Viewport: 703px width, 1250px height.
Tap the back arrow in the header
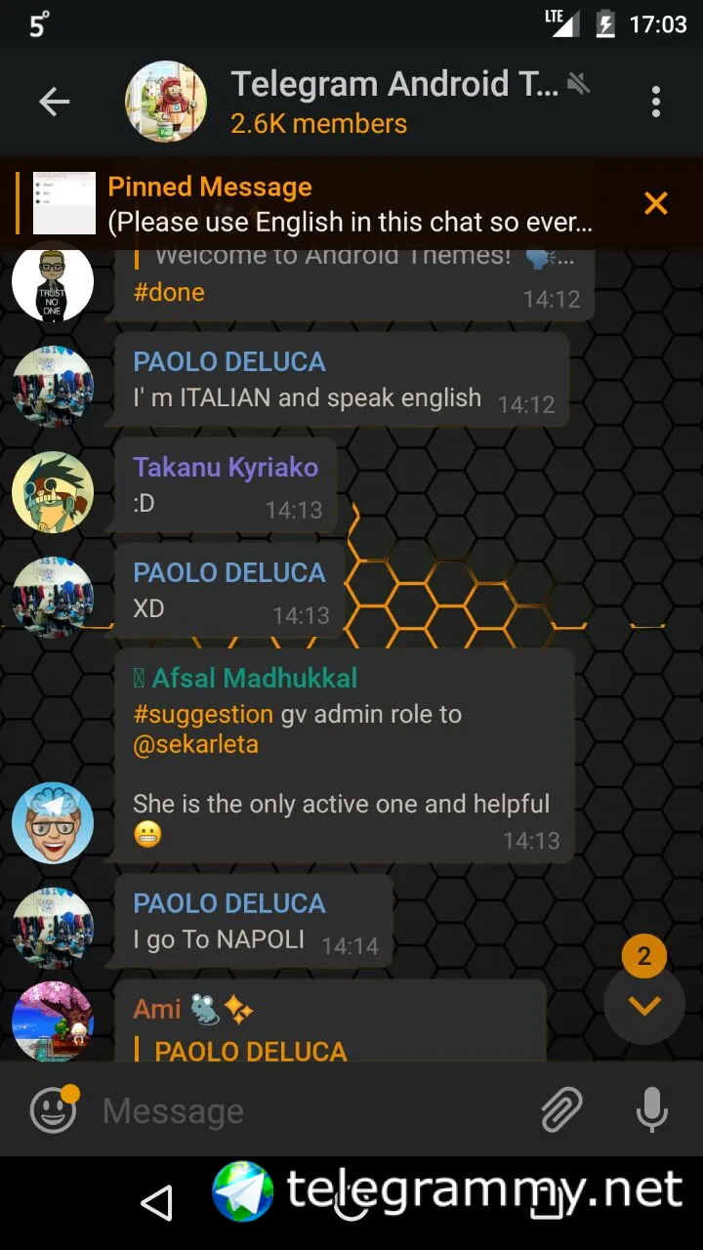click(54, 102)
